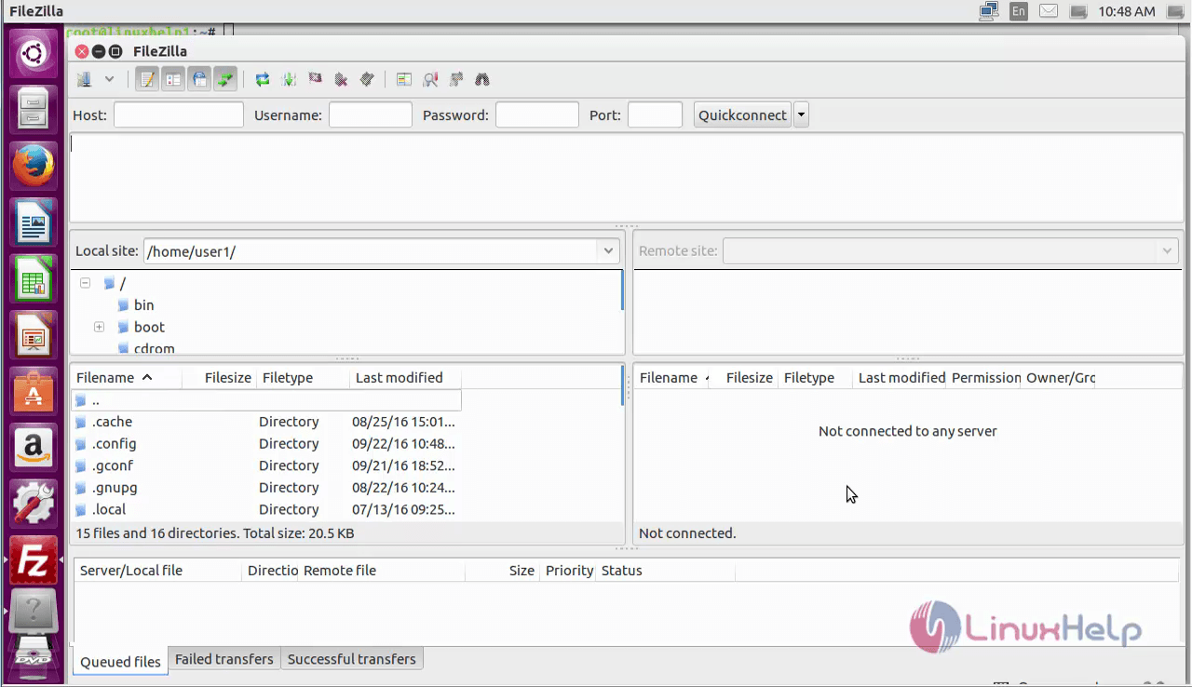1192x687 pixels.
Task: Select the .config directory row
Action: (266, 444)
